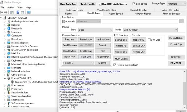Click the Read Info button
The width and height of the screenshot is (187, 112).
tap(70, 39)
